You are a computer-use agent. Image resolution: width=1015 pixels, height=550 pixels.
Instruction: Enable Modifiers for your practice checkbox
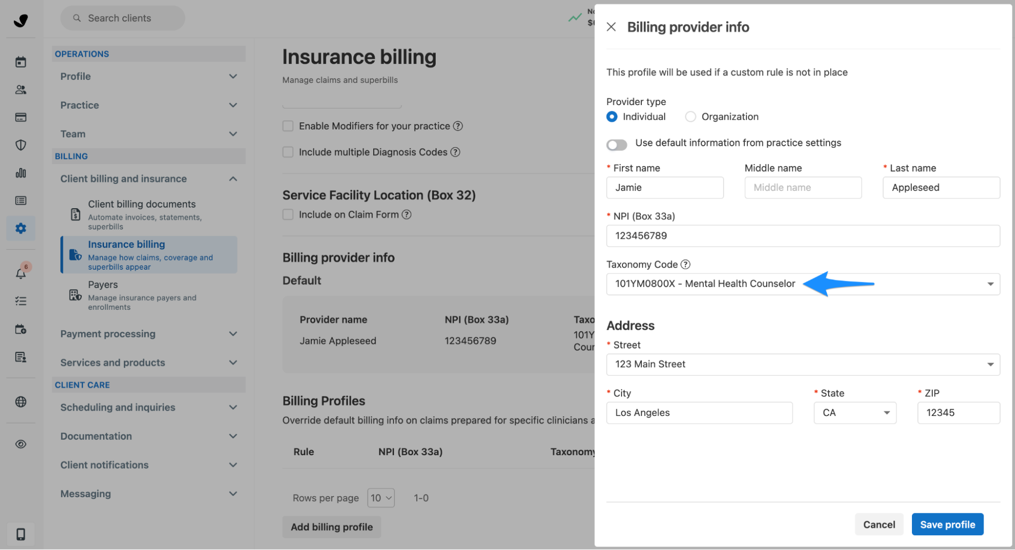point(288,126)
